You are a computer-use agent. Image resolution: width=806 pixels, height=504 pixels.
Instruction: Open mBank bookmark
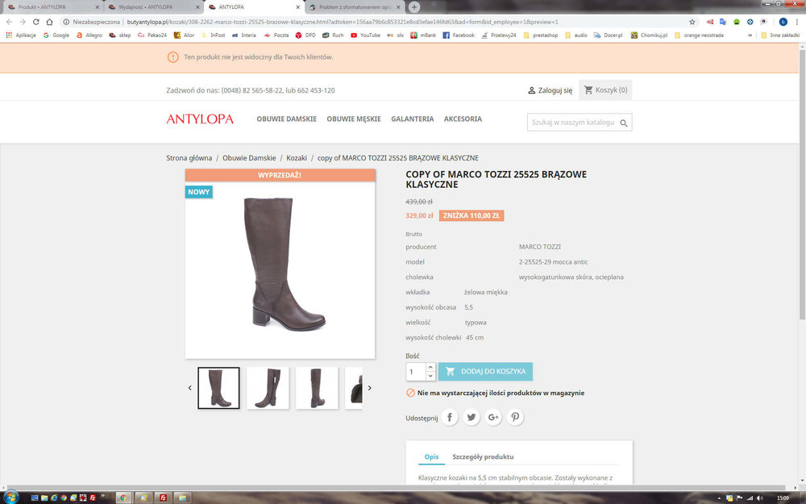click(x=423, y=35)
